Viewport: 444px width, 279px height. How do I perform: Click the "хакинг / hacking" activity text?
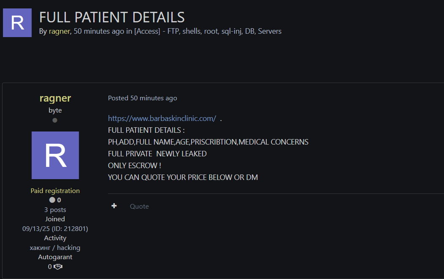[x=55, y=248]
